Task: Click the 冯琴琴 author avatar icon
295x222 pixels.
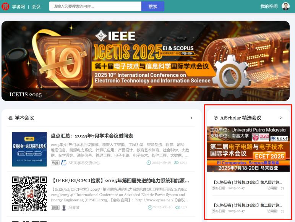Action: (64, 207)
